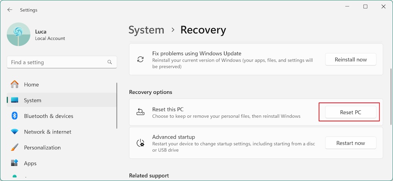Click the Apps sidebar icon
393x181 pixels.
[x=15, y=163]
